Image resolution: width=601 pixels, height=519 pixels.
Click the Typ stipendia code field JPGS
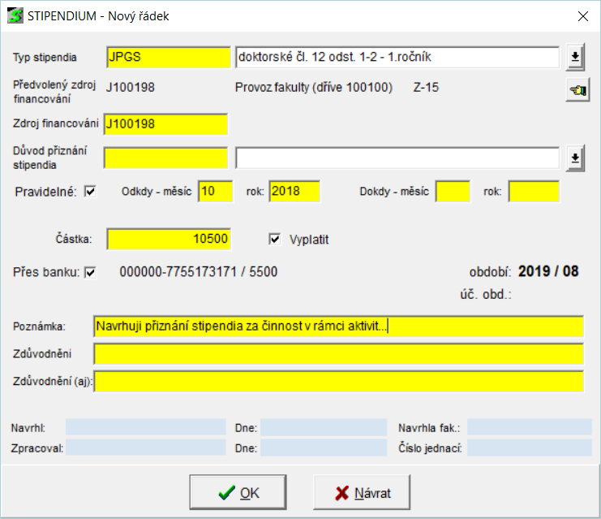point(168,57)
